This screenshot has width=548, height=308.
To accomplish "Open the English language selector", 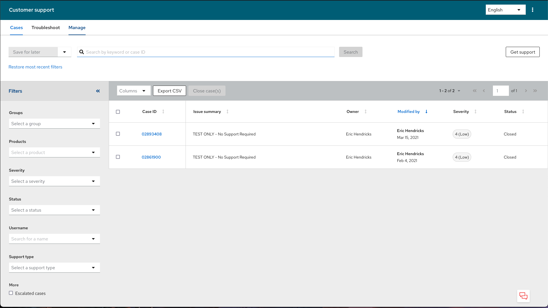I will [505, 10].
